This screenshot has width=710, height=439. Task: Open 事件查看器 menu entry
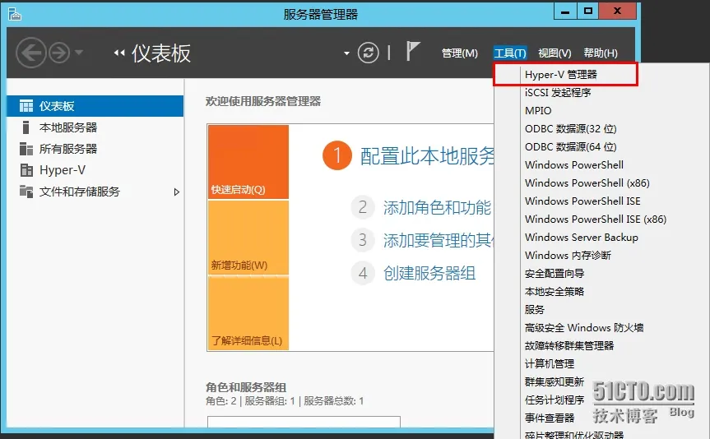click(x=550, y=418)
